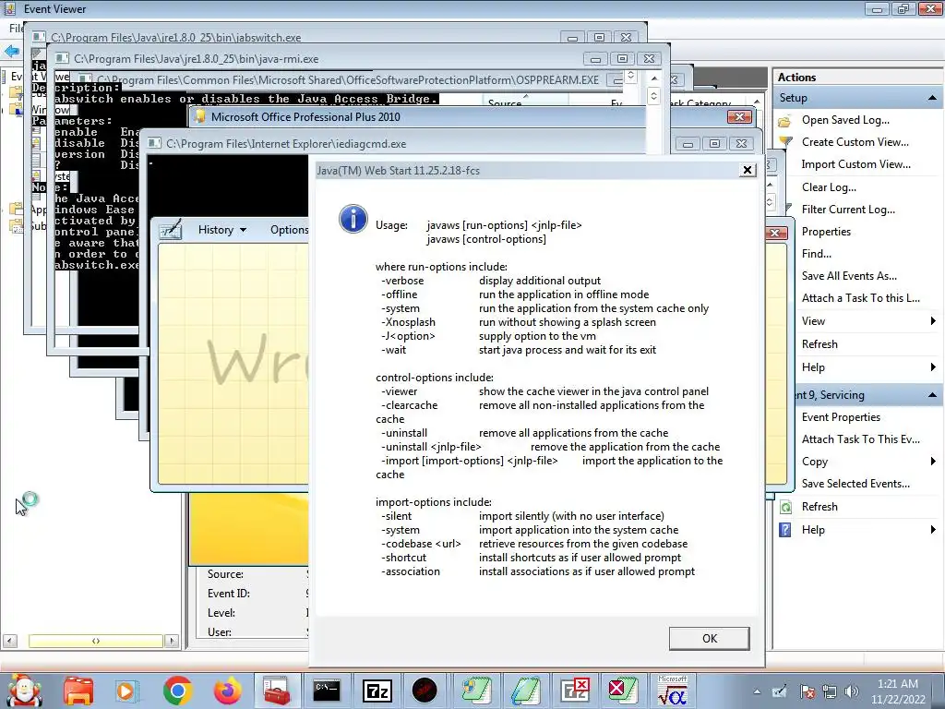
Task: Collapse the Setup section in Actions
Action: click(x=932, y=98)
